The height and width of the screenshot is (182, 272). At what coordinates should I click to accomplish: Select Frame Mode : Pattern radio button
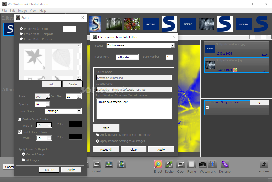(x=21, y=39)
